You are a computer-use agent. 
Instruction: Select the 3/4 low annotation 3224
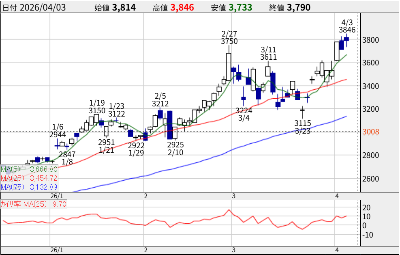[244, 111]
